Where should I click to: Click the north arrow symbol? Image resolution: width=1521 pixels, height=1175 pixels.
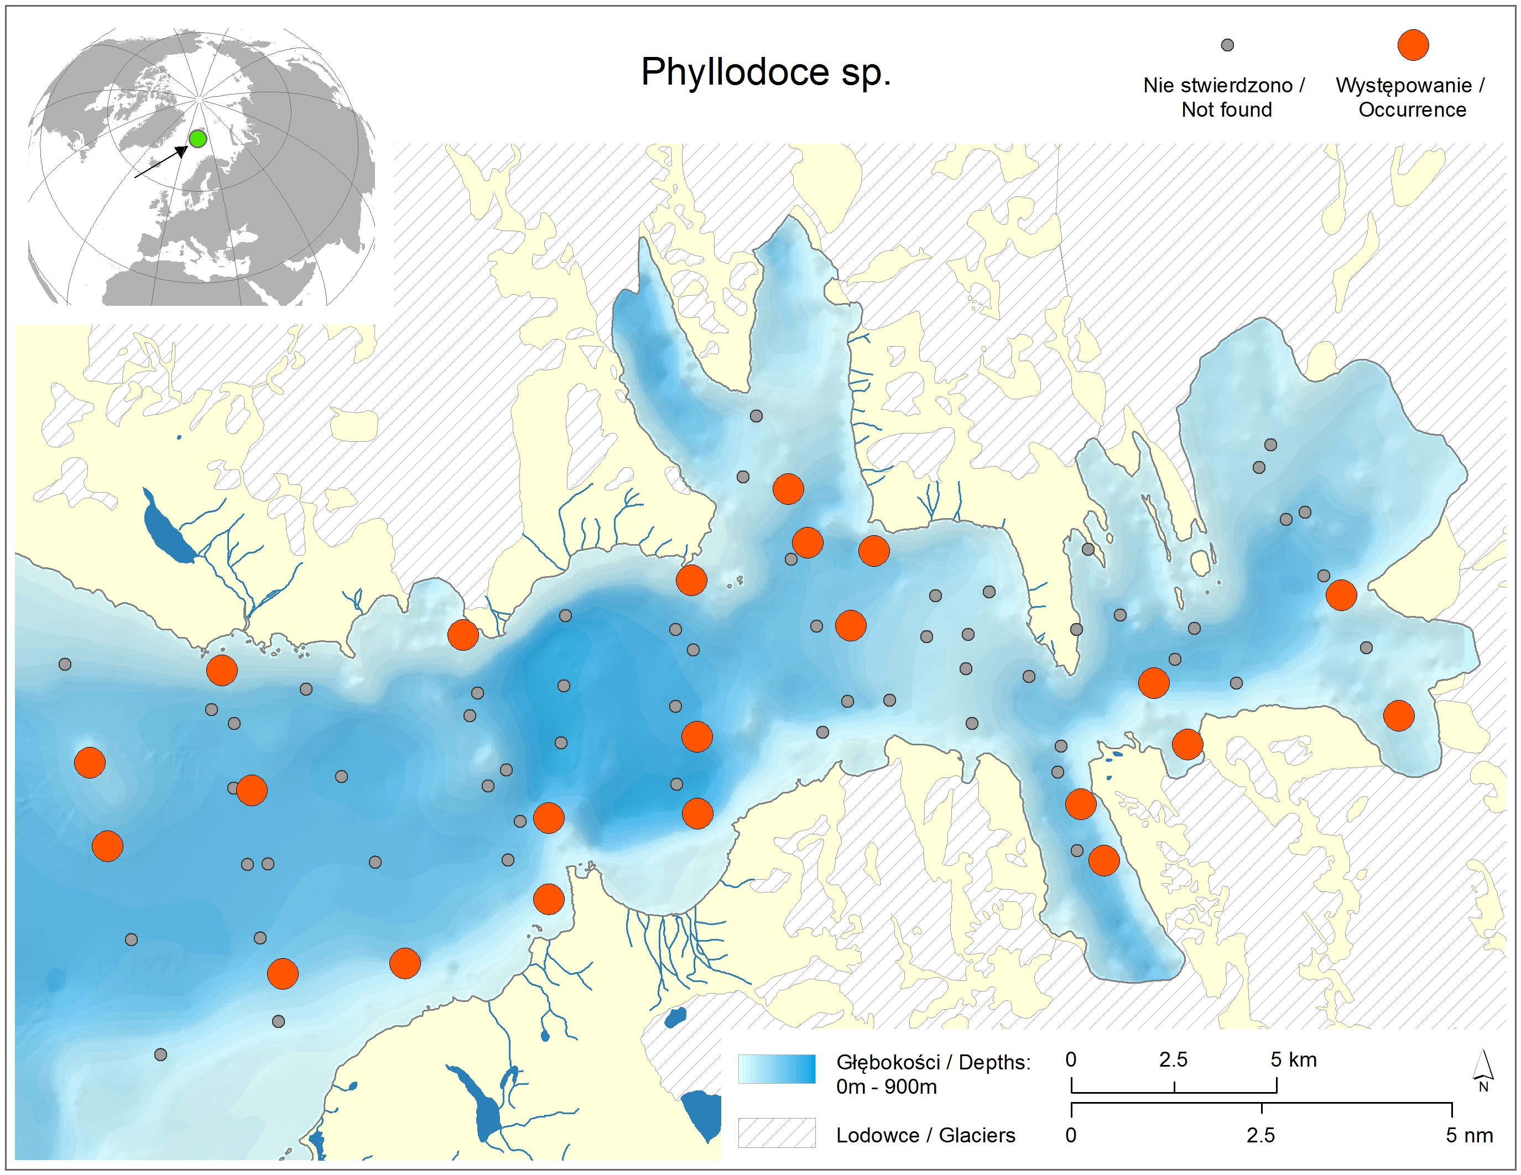point(1483,1070)
